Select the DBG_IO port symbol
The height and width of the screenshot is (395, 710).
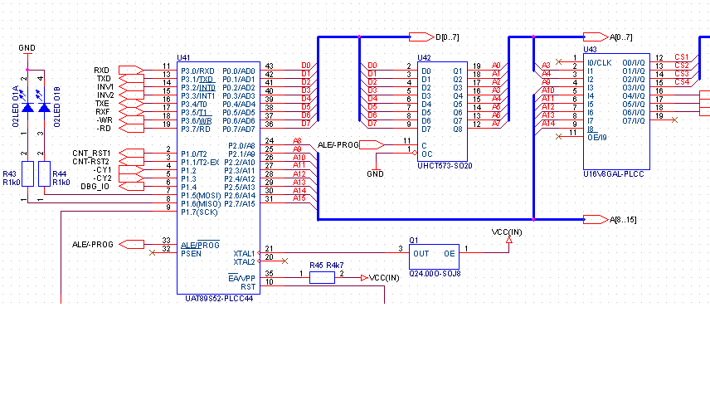[131, 186]
